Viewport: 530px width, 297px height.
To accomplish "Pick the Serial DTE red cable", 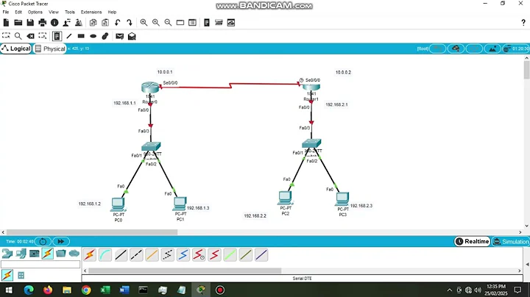I will click(214, 255).
